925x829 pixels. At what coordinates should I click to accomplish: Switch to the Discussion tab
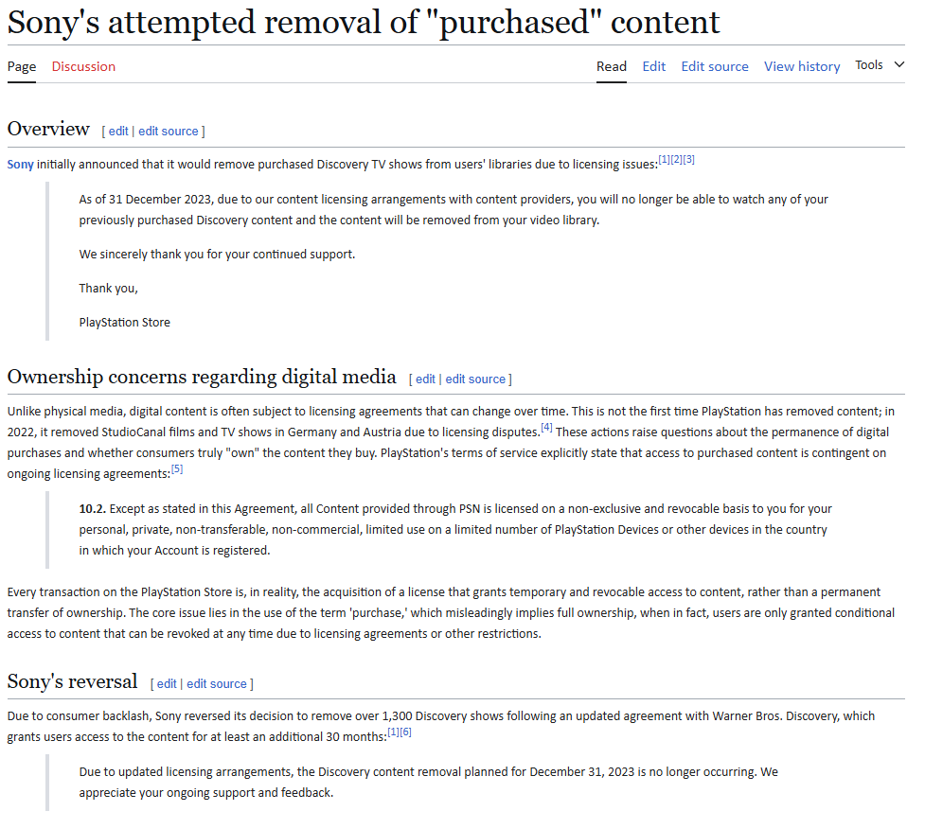83,66
